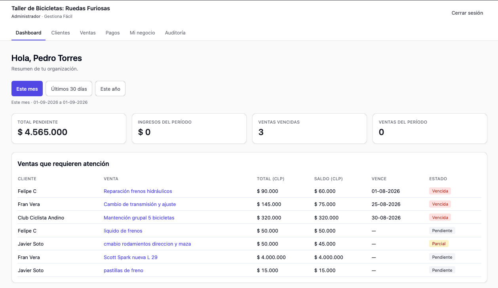Click the $ 60.000 saldo cell
The image size is (498, 288).
click(x=325, y=191)
